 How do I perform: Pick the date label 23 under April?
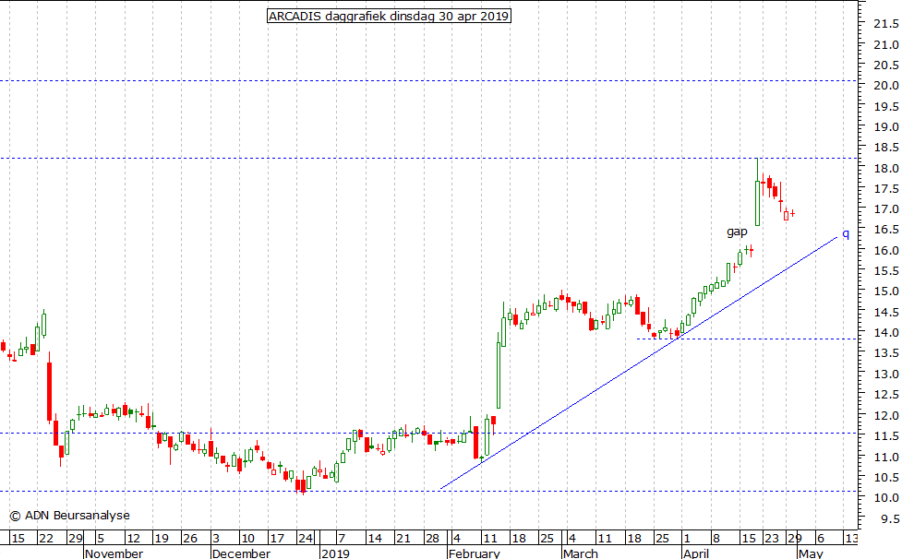point(772,539)
